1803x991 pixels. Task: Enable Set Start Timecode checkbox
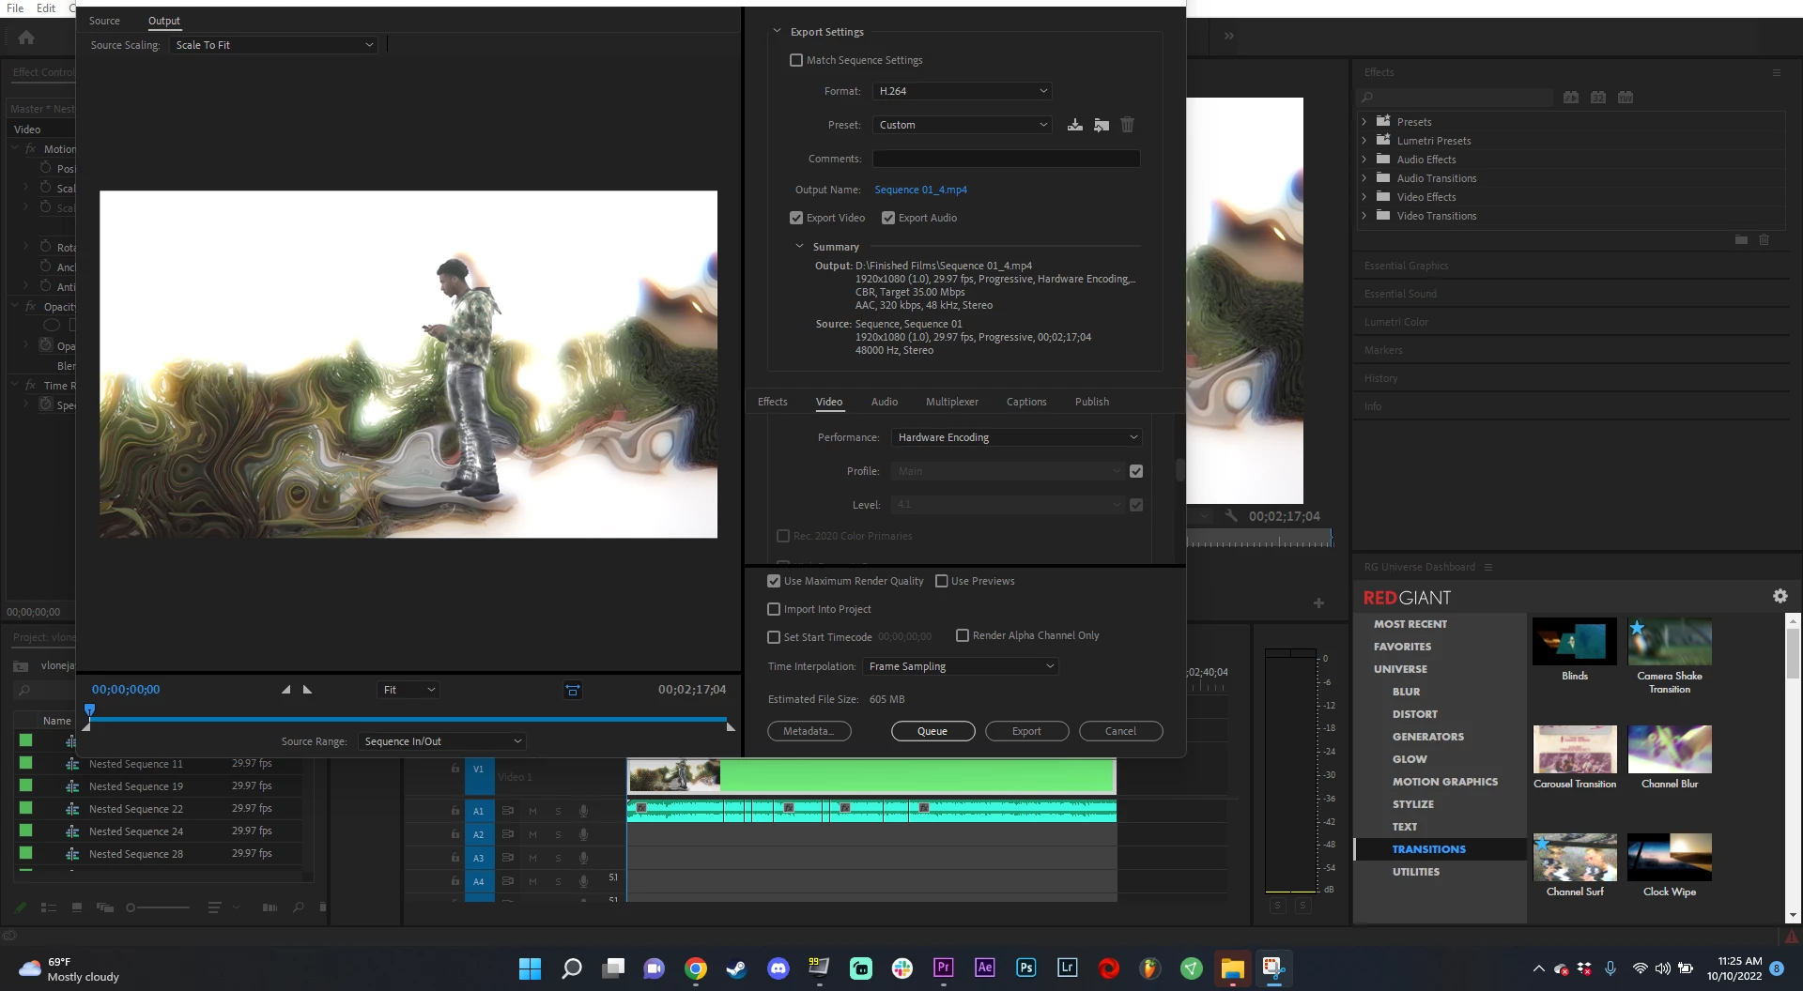(774, 637)
